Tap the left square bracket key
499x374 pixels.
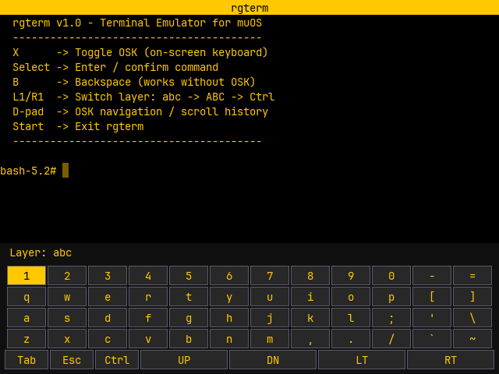432,297
